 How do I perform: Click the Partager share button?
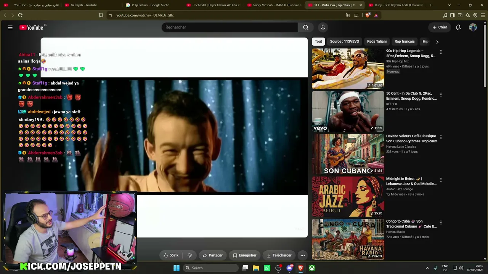click(212, 255)
